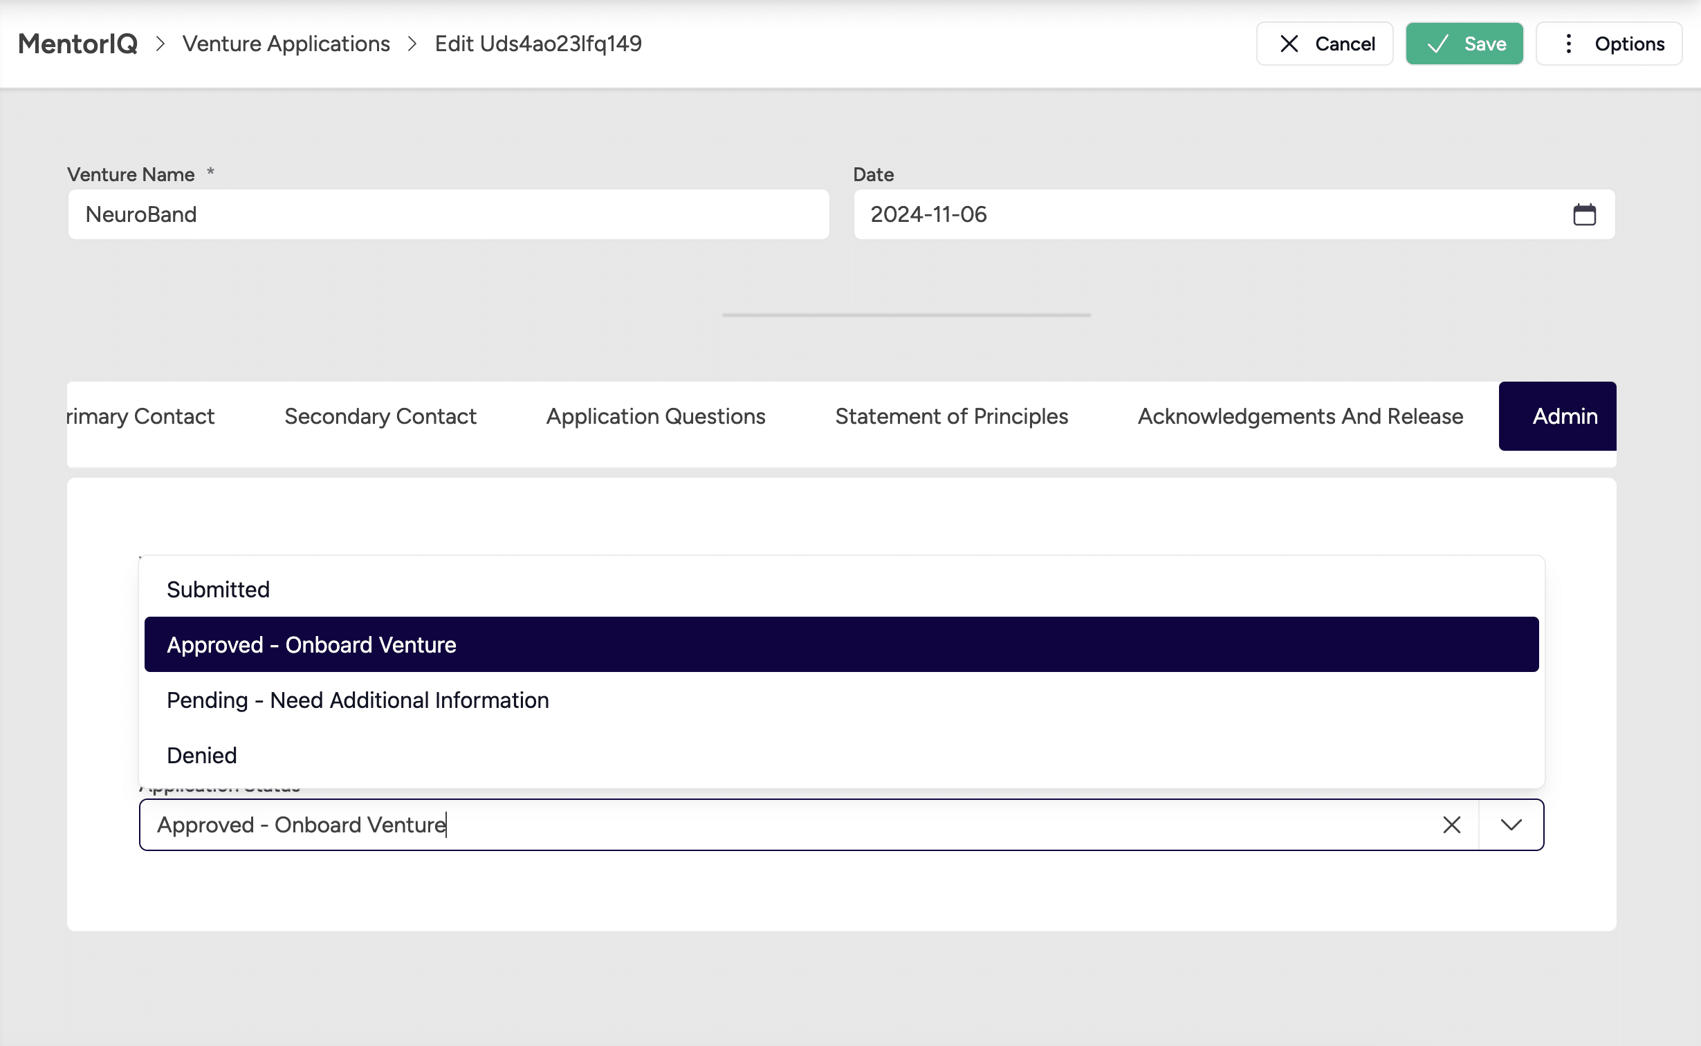Open the calendar date picker icon
The height and width of the screenshot is (1046, 1701).
click(1584, 214)
